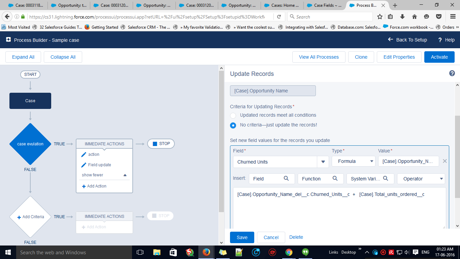Screen dimensions: 460x259
Task: Open Hangouts from the taskbar
Action: (x=305, y=252)
